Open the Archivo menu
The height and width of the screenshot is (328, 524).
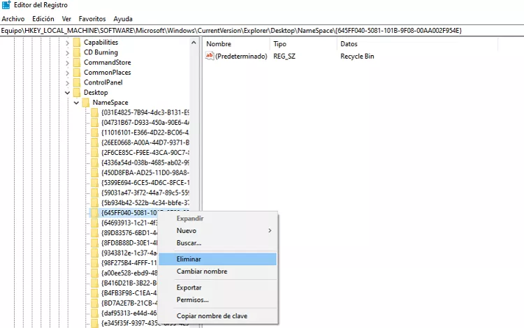tap(13, 19)
